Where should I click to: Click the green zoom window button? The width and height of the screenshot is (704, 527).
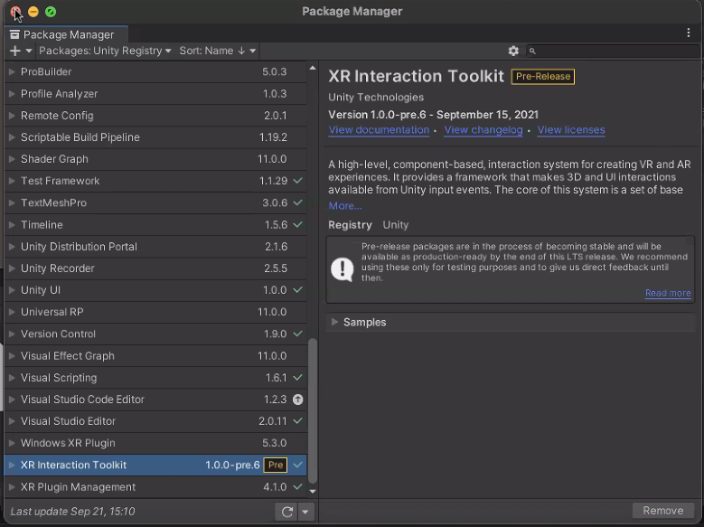click(x=51, y=12)
